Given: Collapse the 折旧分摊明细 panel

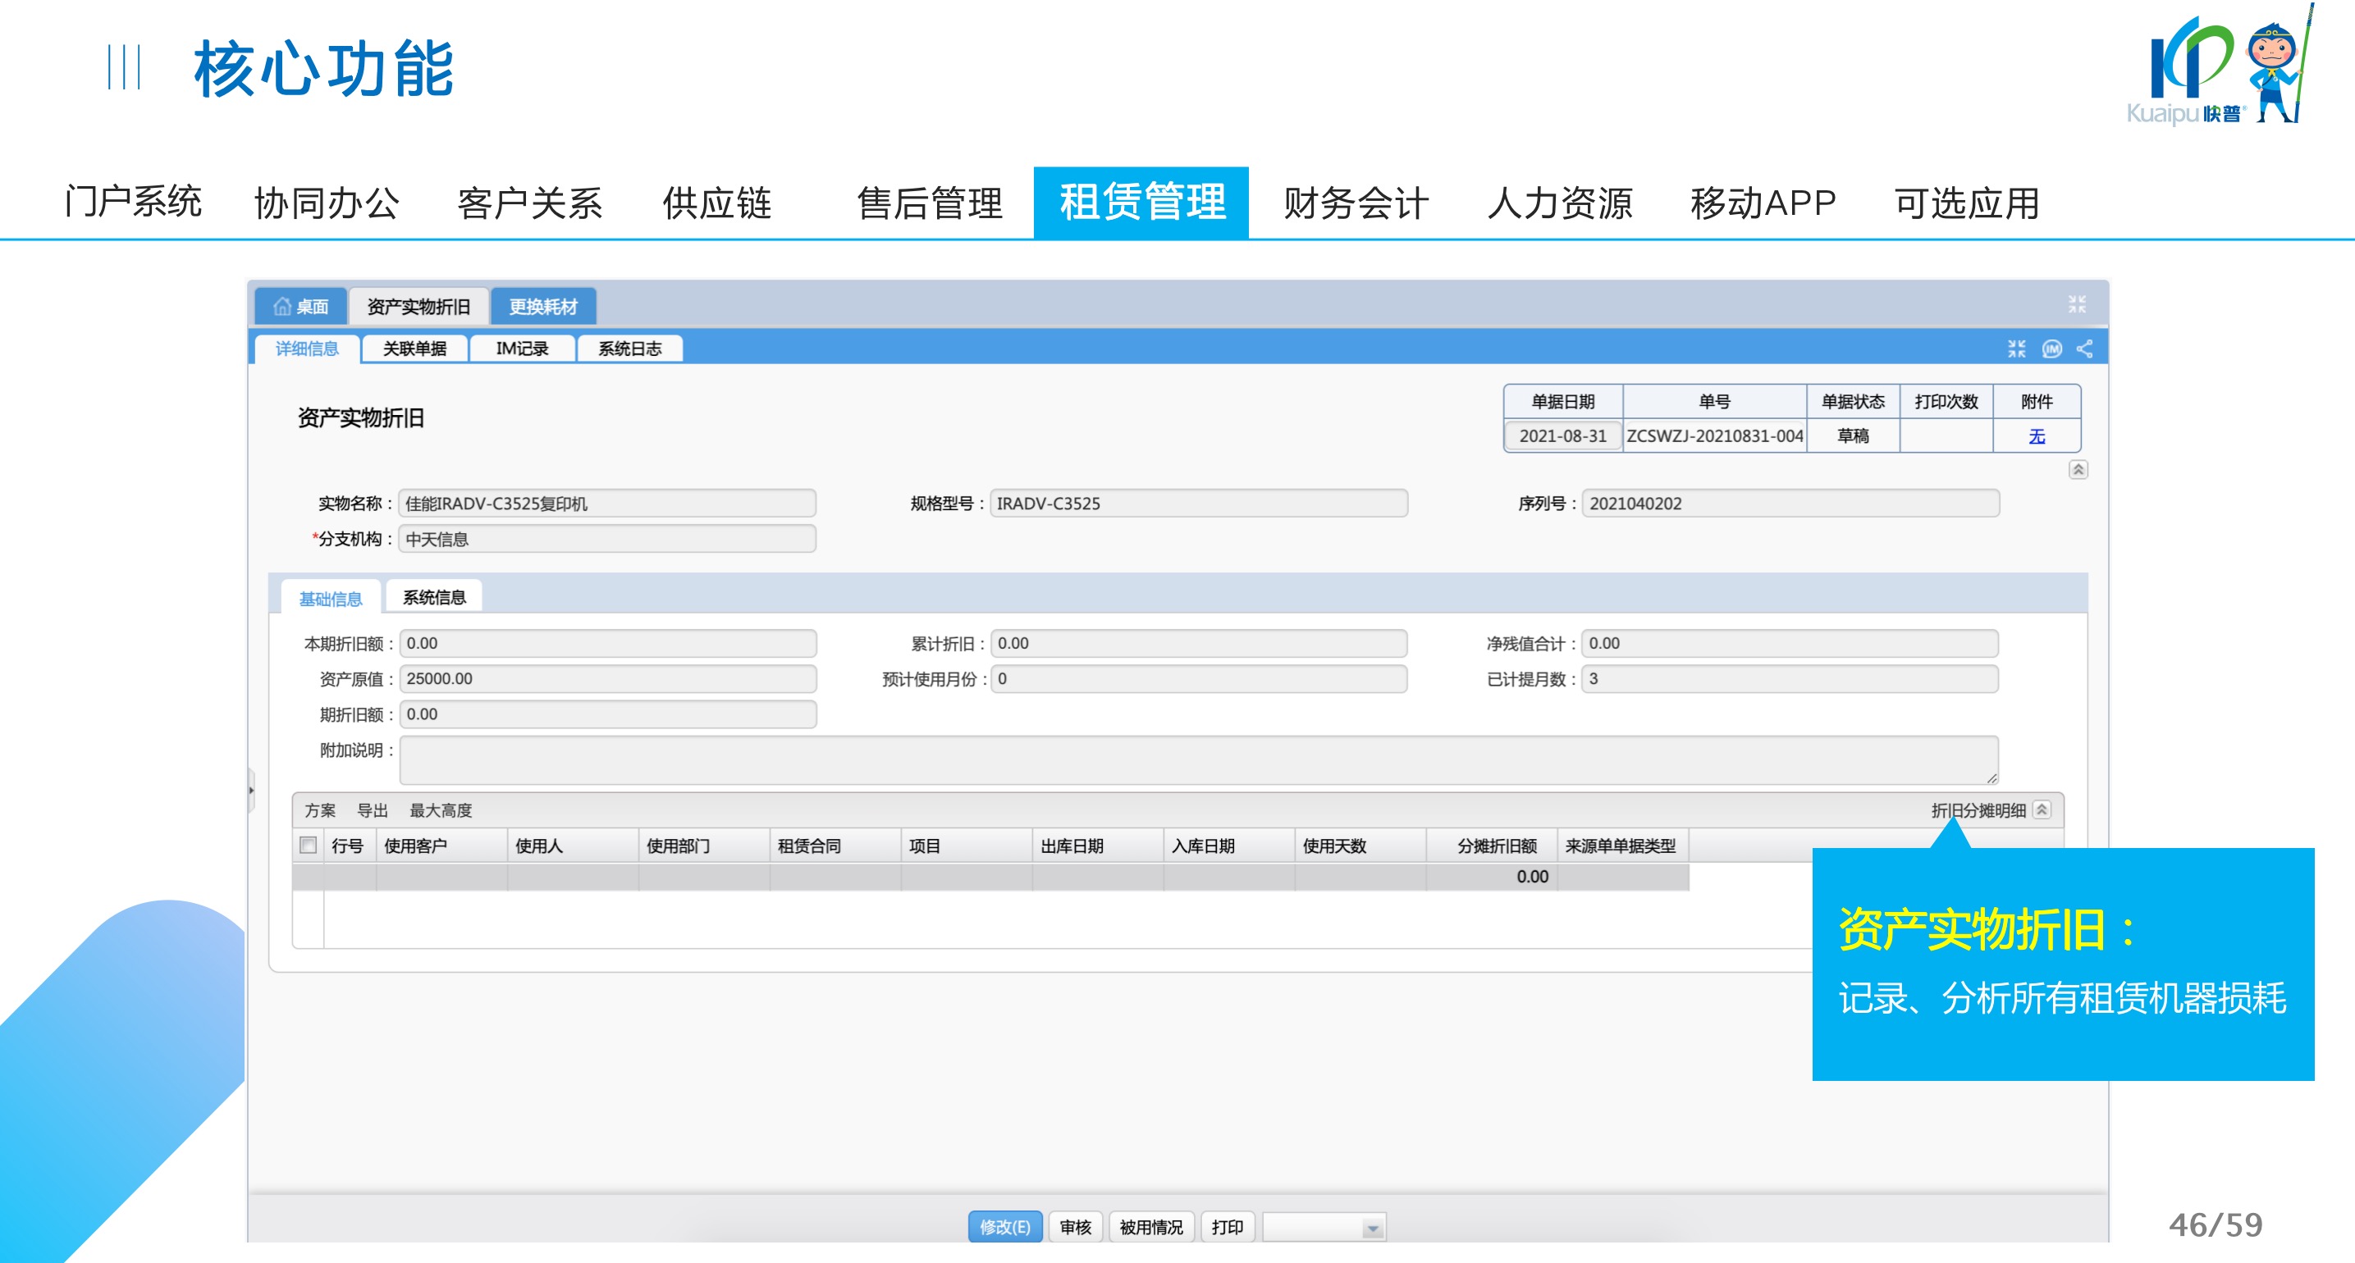Looking at the screenshot, I should [x=2042, y=809].
